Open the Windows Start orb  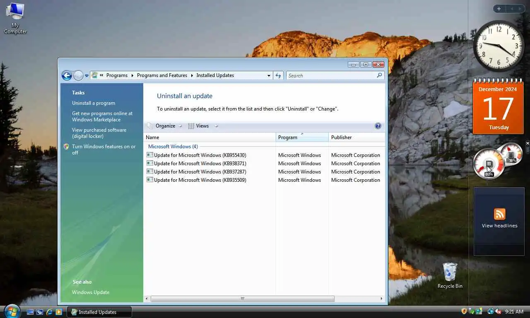[x=12, y=311]
